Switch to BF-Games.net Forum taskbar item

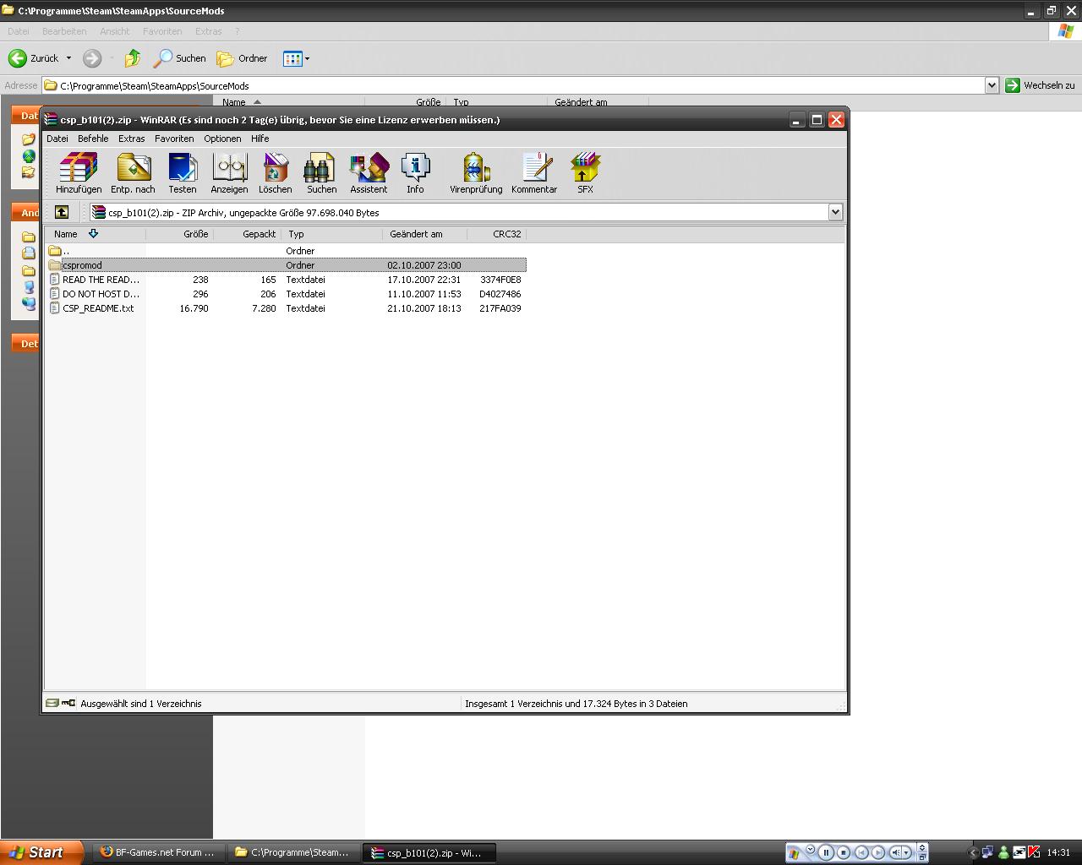[x=157, y=852]
